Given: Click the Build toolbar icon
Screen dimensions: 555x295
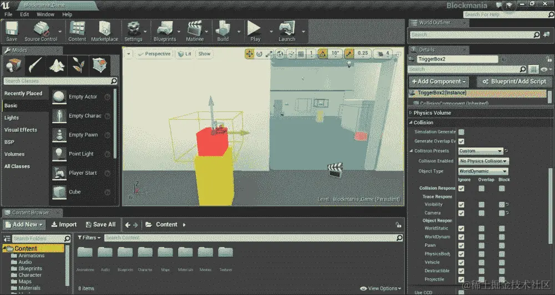Looking at the screenshot, I should click(x=223, y=32).
